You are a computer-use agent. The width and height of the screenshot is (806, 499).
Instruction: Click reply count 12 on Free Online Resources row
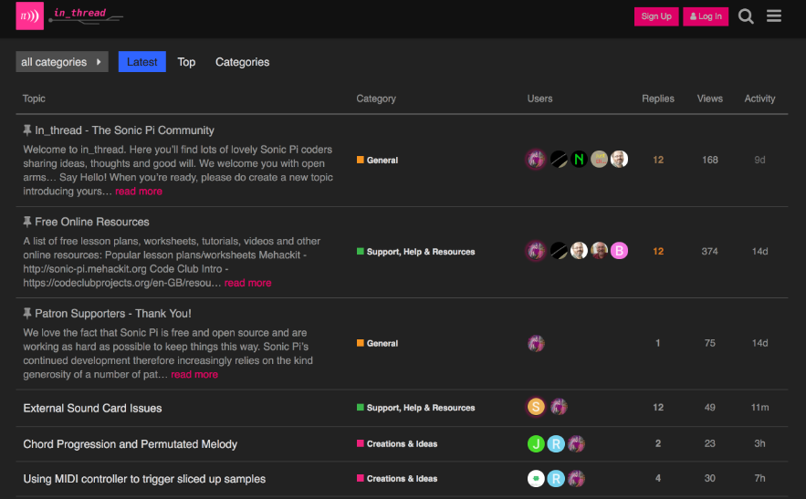(658, 251)
